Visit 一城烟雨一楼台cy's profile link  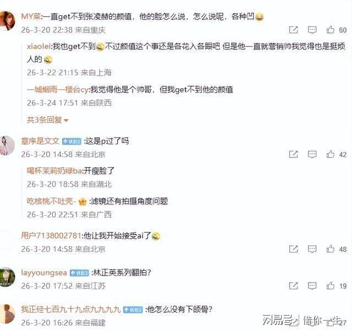click(x=58, y=89)
